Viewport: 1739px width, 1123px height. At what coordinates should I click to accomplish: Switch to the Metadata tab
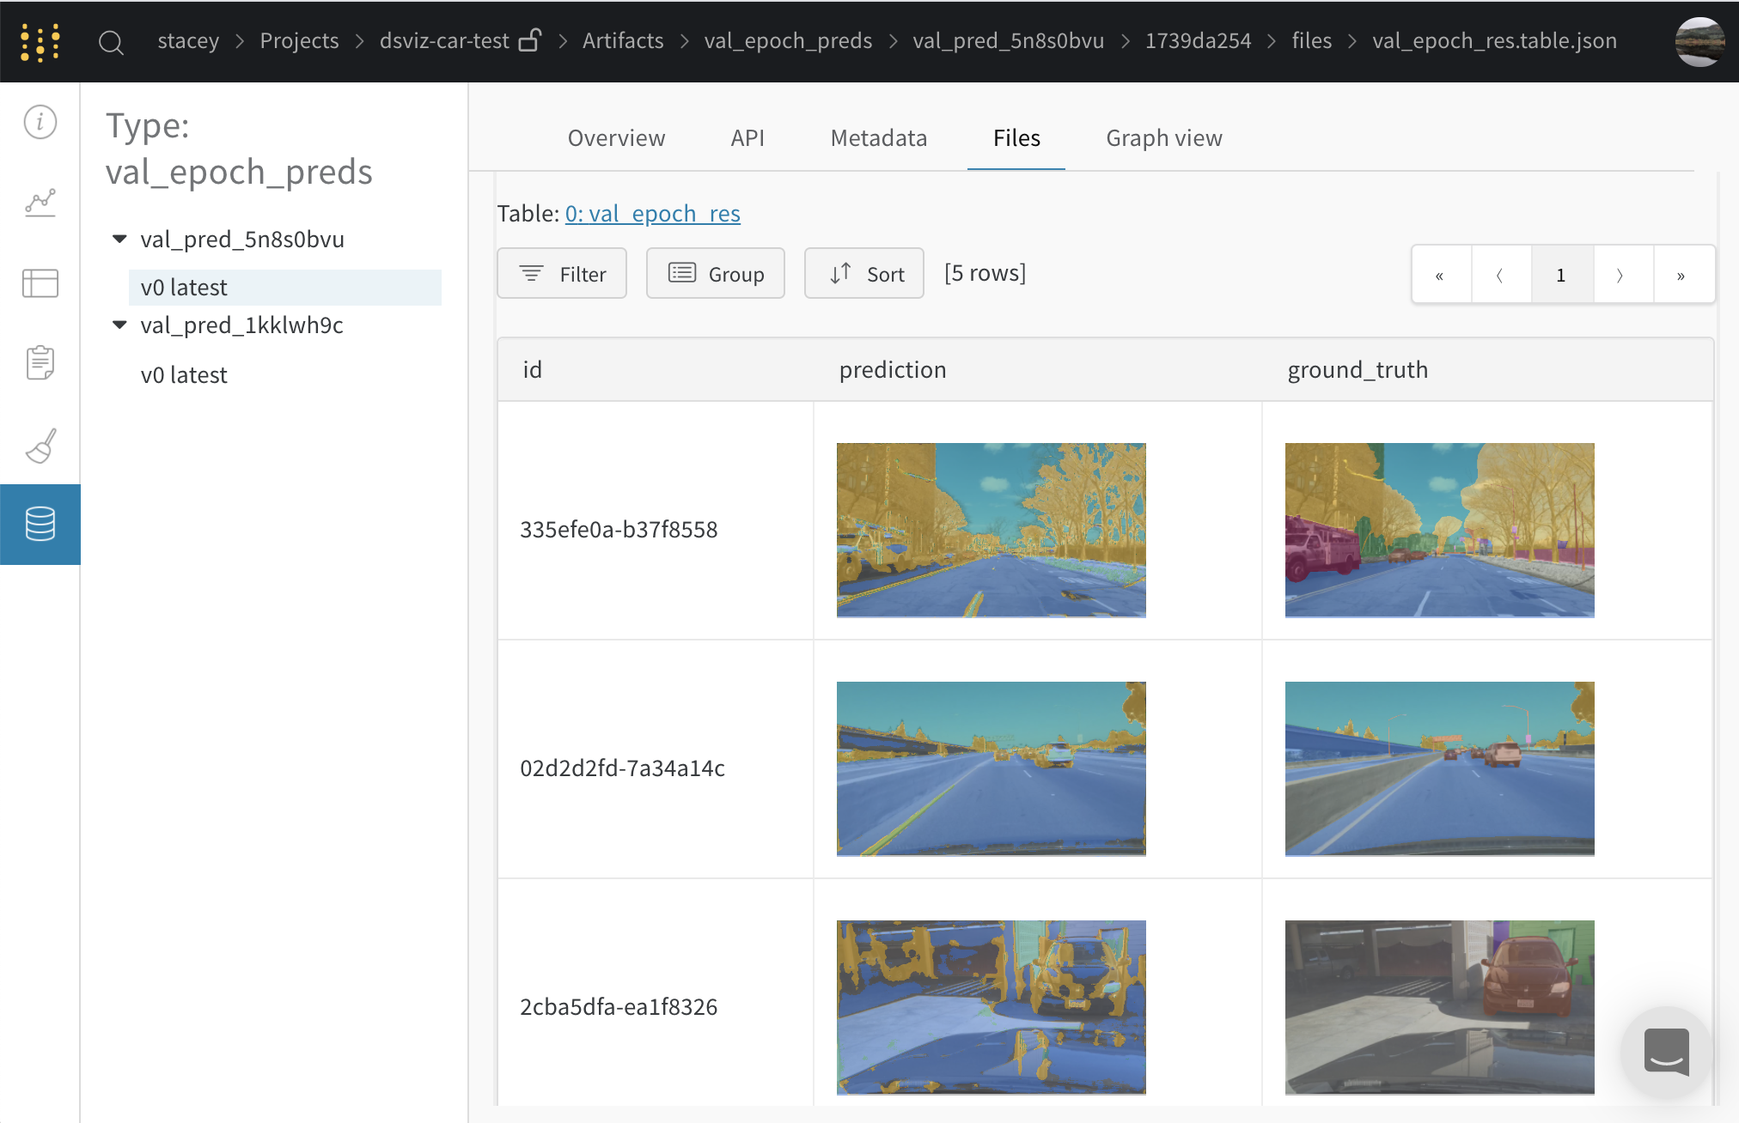pos(879,138)
